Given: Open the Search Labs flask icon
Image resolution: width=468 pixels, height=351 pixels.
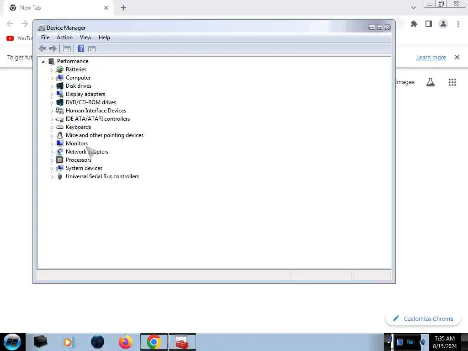Looking at the screenshot, I should tap(431, 82).
